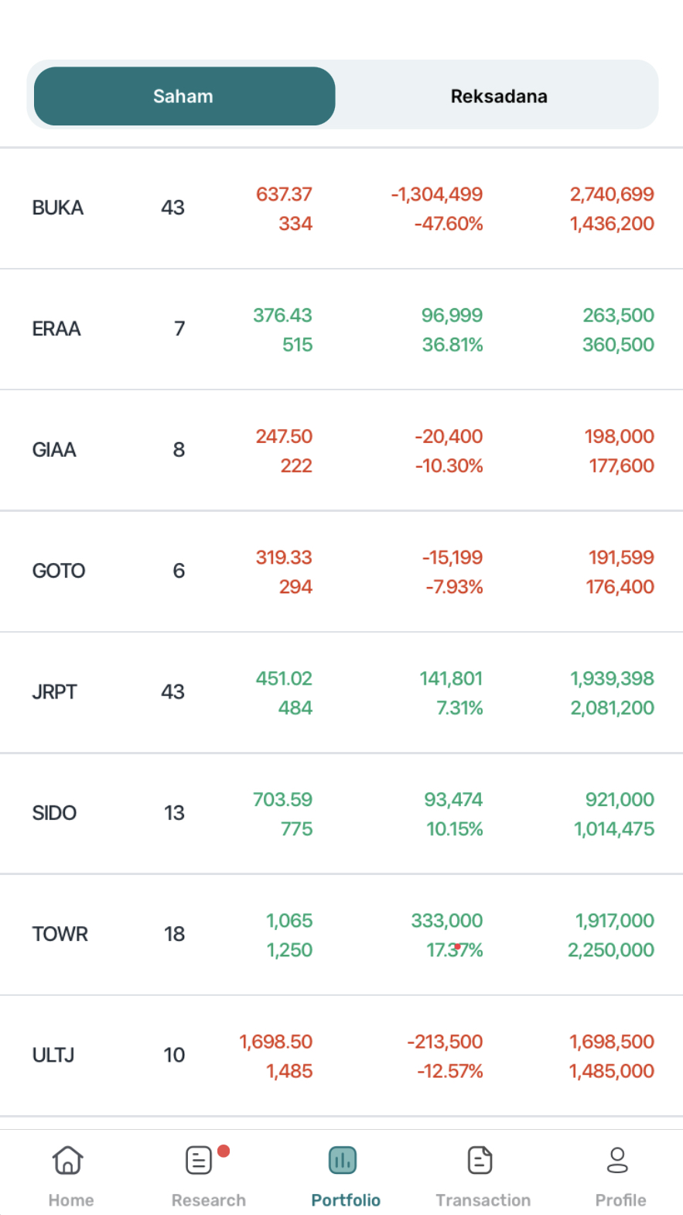Tap TOWR profit amount 333,000
Screen dimensions: 683x1215
click(x=446, y=920)
